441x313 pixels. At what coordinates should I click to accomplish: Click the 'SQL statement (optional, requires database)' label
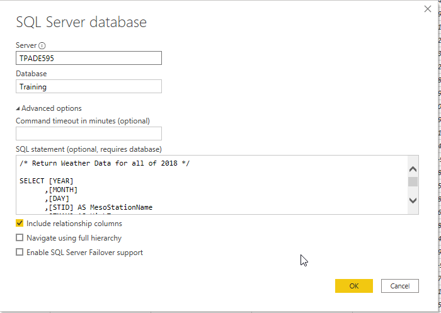tap(89, 149)
